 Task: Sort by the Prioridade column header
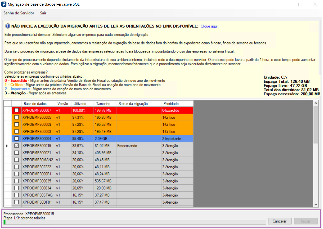click(177, 104)
